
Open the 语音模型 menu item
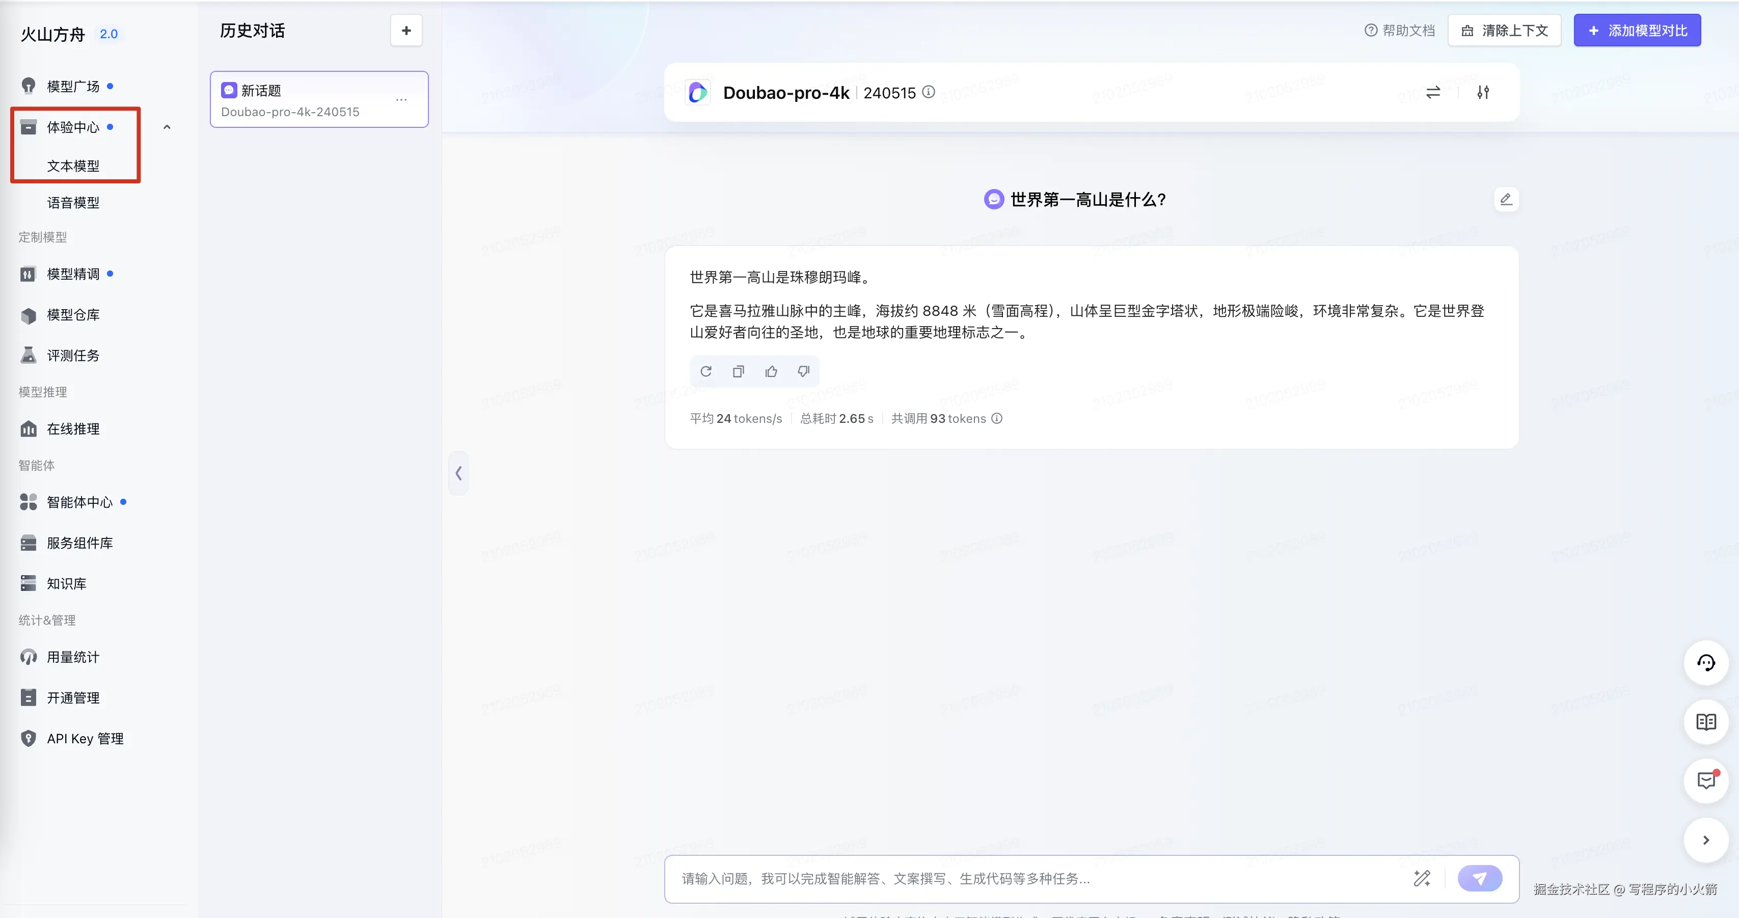73,203
